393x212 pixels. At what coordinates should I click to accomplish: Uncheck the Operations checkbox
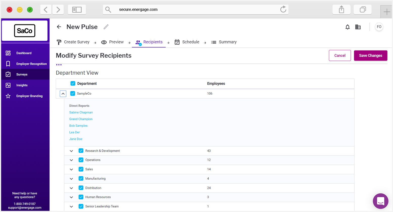[81, 160]
